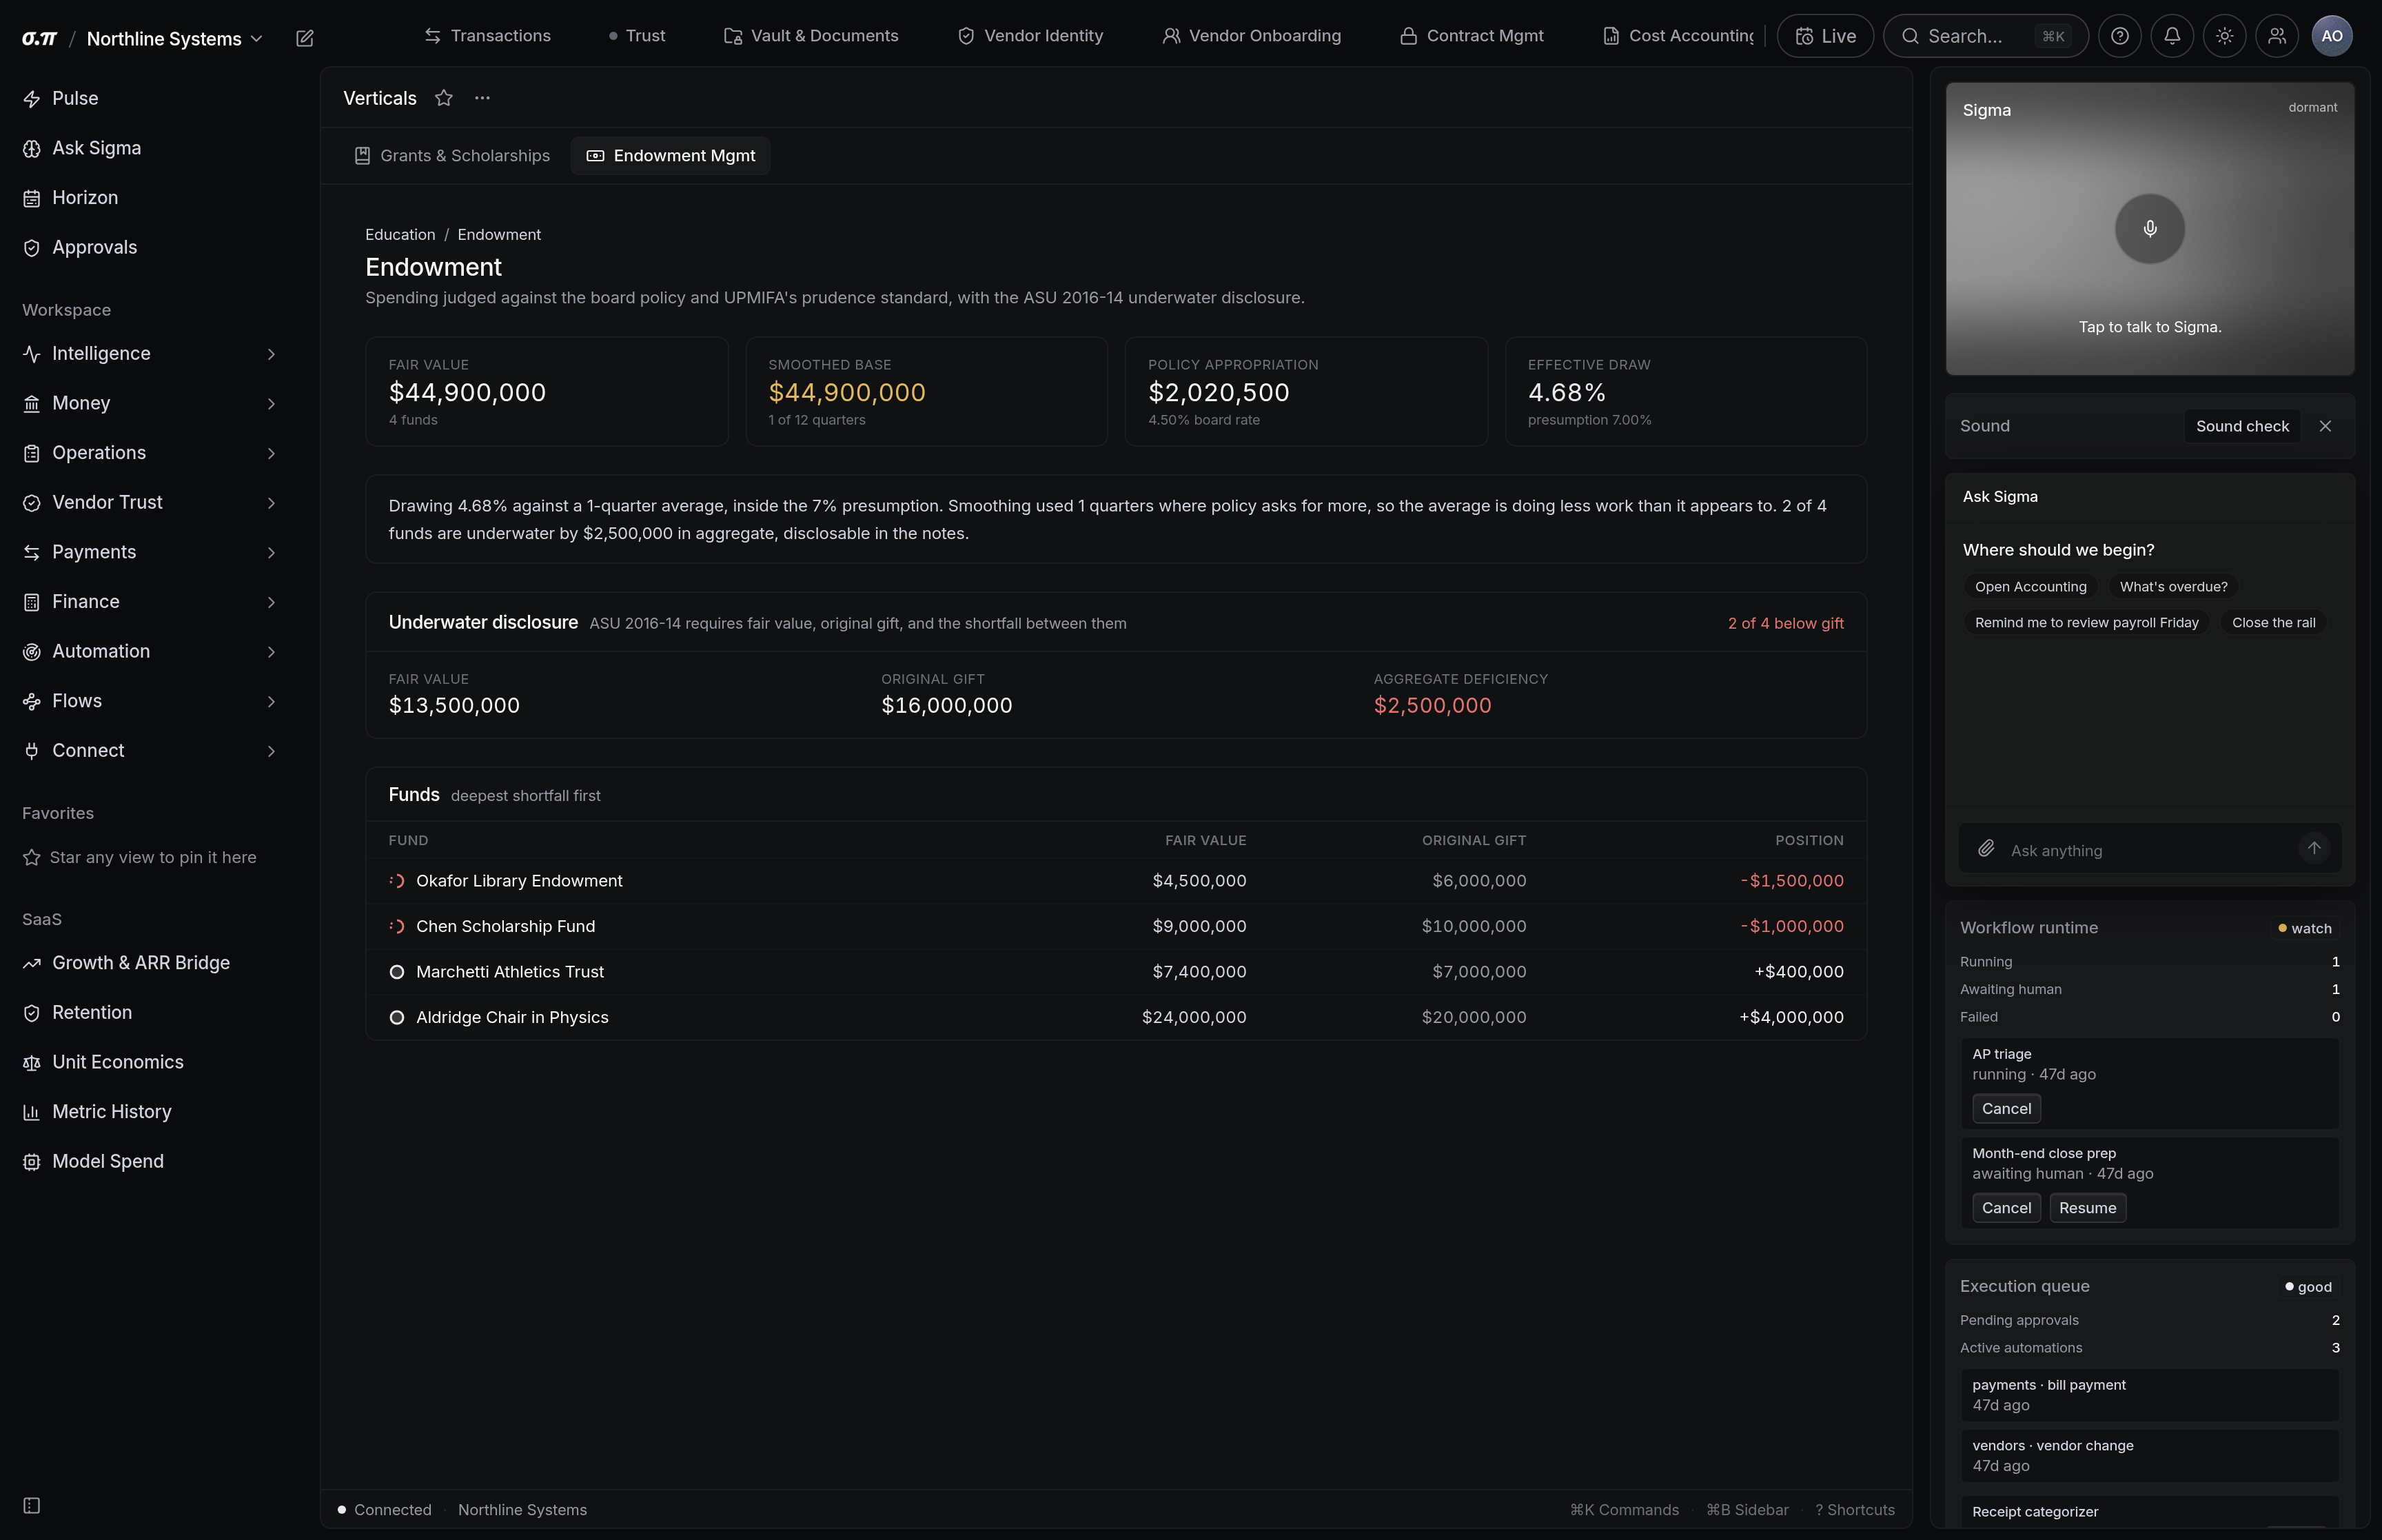
Task: Click Close the rail suggestion
Action: tap(2273, 623)
